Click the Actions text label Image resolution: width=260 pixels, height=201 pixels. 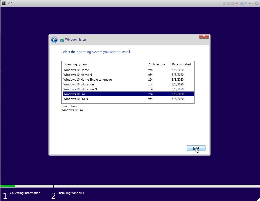(249, 3)
